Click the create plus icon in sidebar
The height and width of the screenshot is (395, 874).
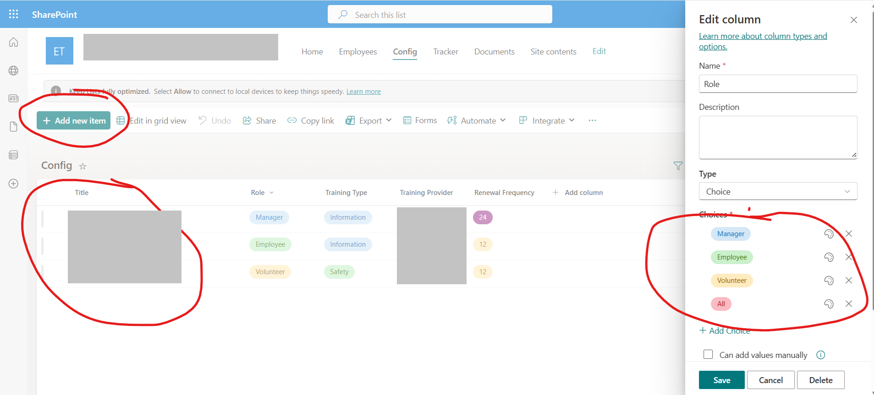14,184
